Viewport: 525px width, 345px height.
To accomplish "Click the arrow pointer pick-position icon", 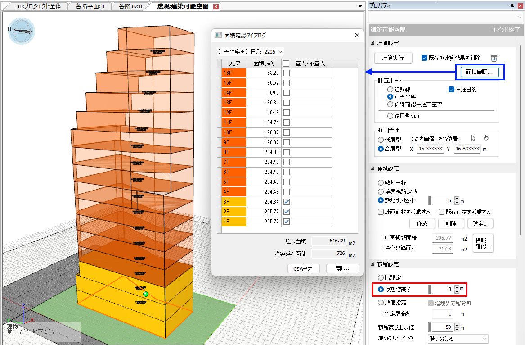I will pyautogui.click(x=473, y=138).
